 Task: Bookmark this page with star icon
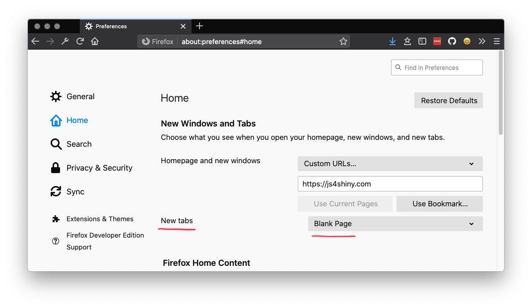pyautogui.click(x=343, y=41)
